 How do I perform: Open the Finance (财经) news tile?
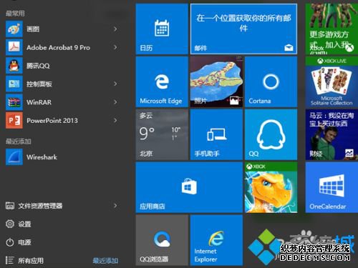pos(332,134)
